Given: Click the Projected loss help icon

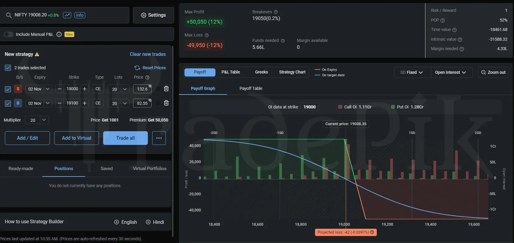Looking at the screenshot, I should [372, 232].
